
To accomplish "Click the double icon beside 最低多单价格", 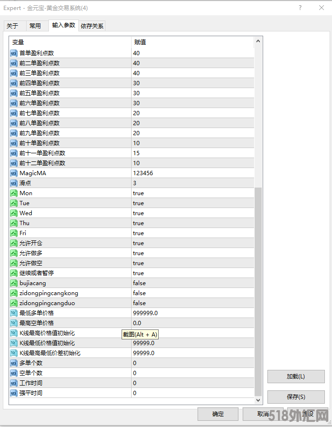I will (14, 313).
